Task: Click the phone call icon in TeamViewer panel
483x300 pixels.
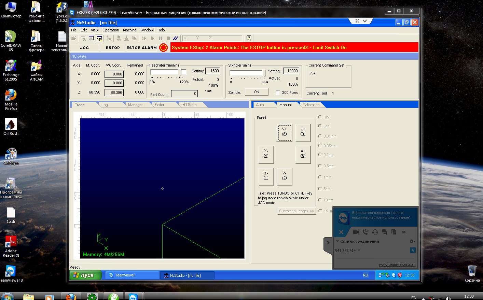Action: (x=365, y=232)
